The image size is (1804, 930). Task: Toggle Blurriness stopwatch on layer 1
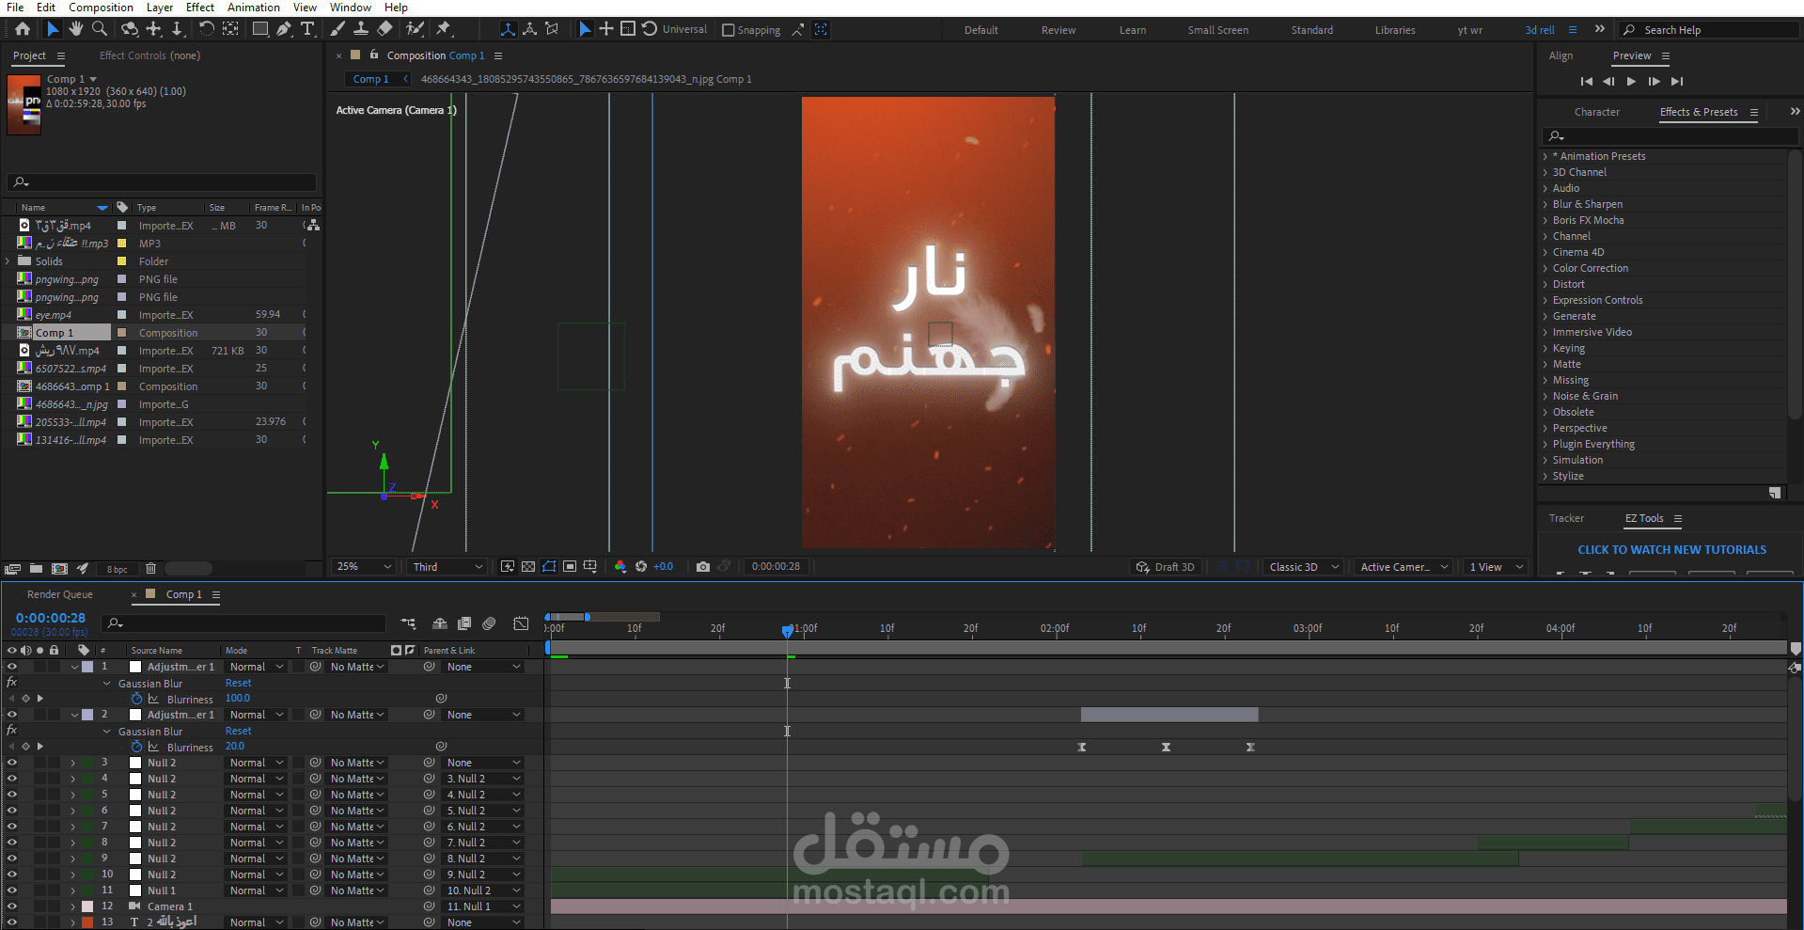136,699
